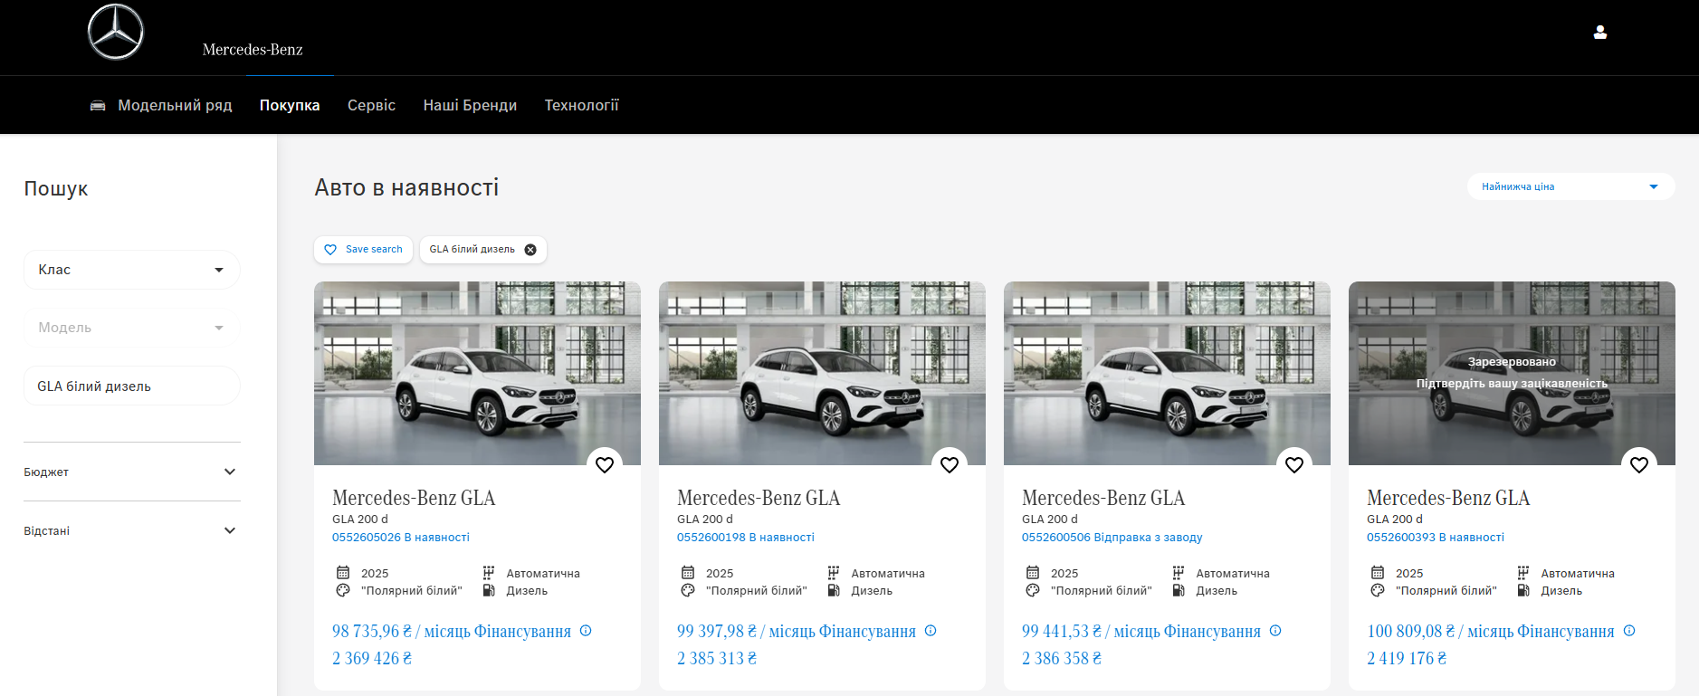Open car photo of listing 0552605026
Screen dimensions: 1699x696
click(x=477, y=373)
